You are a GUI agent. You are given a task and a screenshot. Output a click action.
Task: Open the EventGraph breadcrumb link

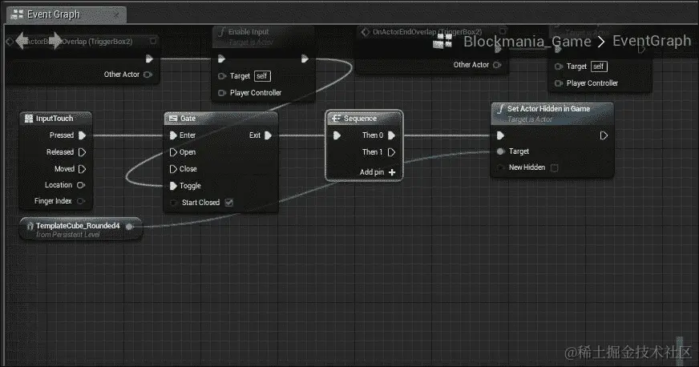click(x=651, y=41)
